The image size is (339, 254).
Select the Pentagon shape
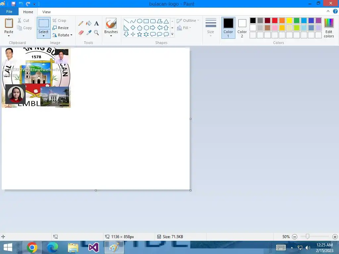140,28
